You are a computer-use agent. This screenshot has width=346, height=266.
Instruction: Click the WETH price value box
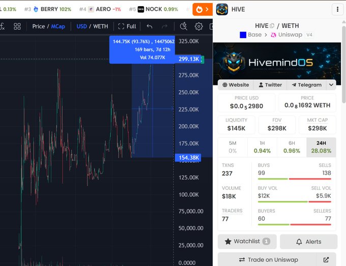(307, 103)
